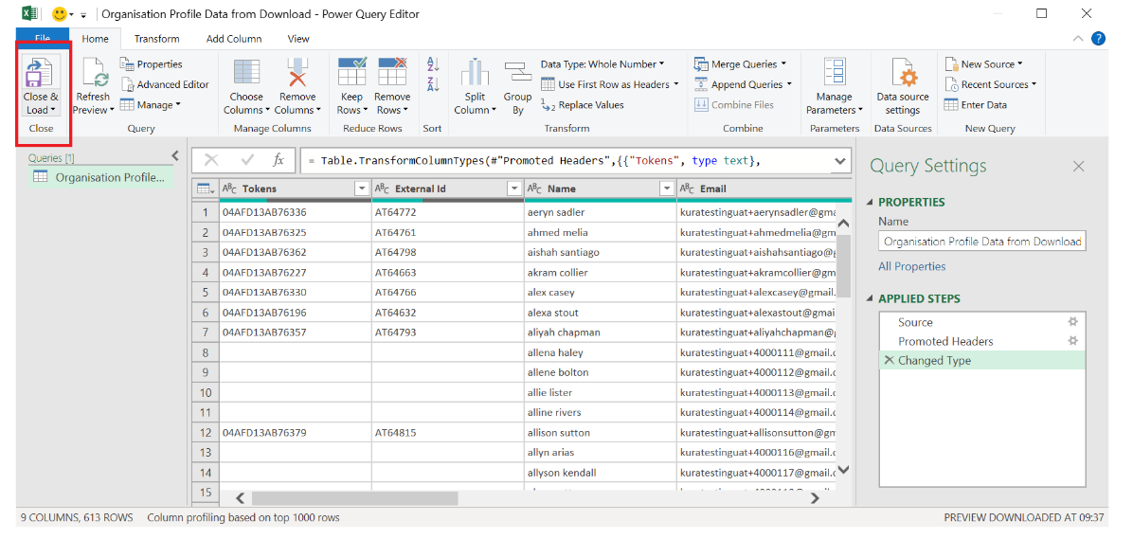Click the fx function icon
This screenshot has width=1133, height=539.
[279, 160]
